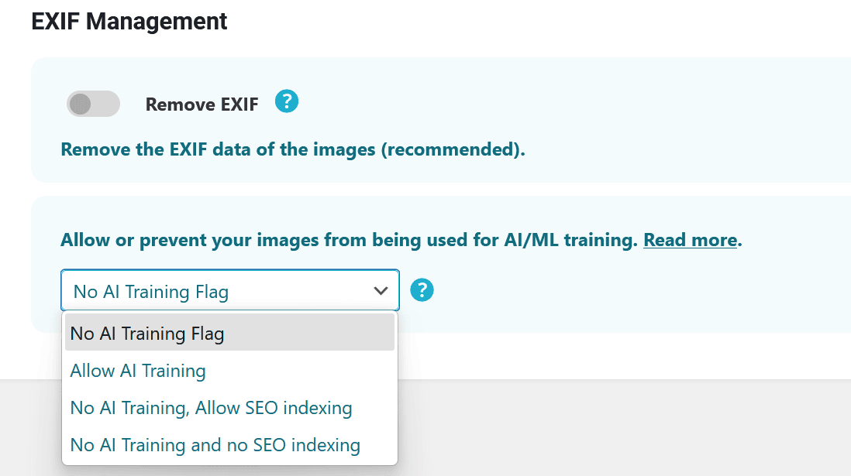Select "No AI Training, Allow SEO indexing"
Image resolution: width=851 pixels, height=476 pixels.
[211, 408]
